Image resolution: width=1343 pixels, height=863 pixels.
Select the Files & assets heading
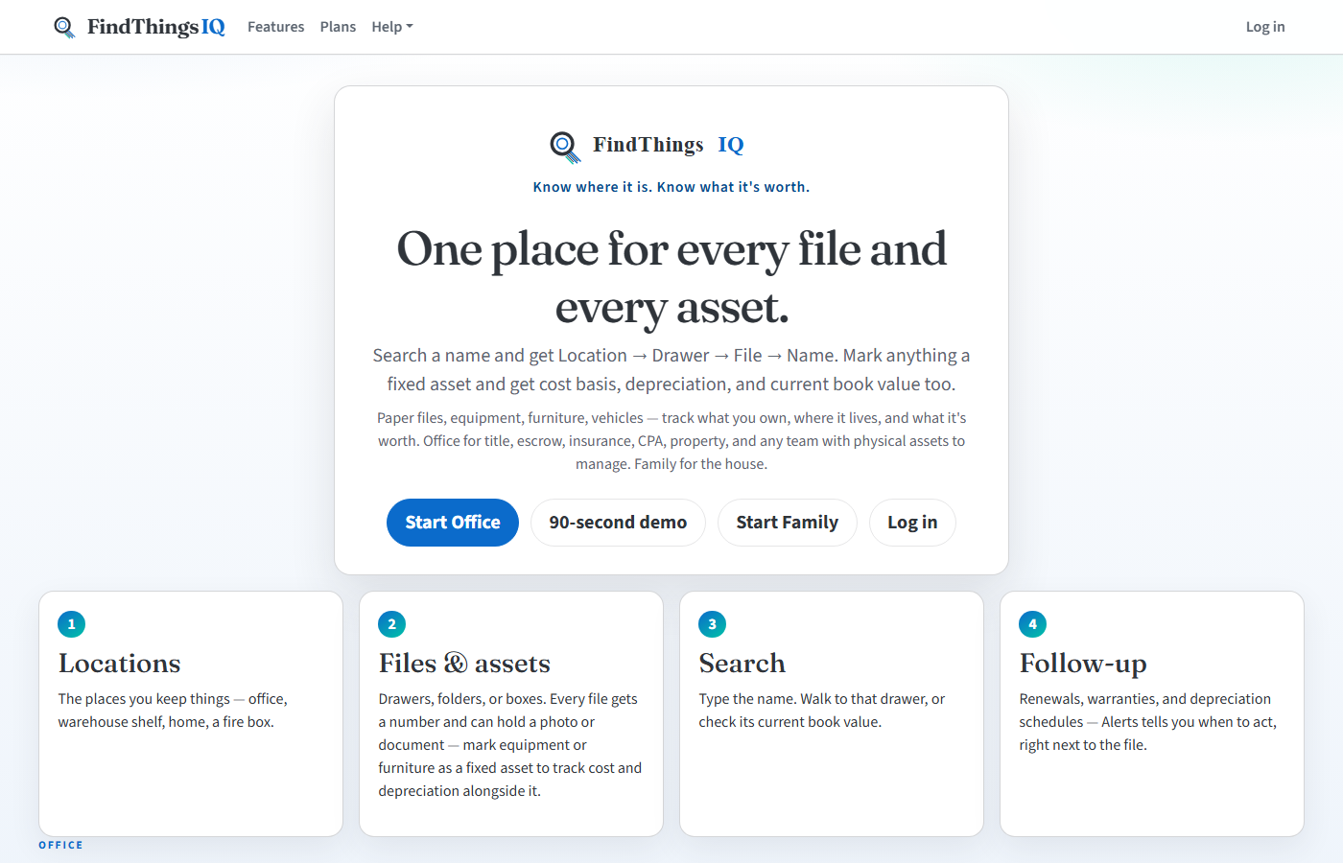click(x=464, y=664)
